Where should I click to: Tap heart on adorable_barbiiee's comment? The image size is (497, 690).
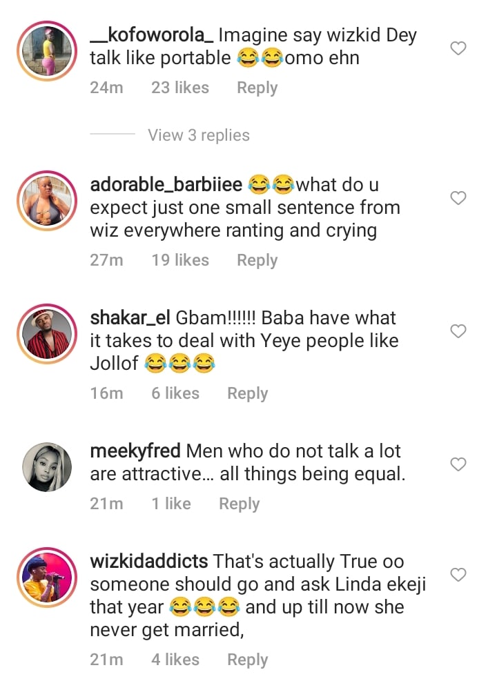(458, 199)
